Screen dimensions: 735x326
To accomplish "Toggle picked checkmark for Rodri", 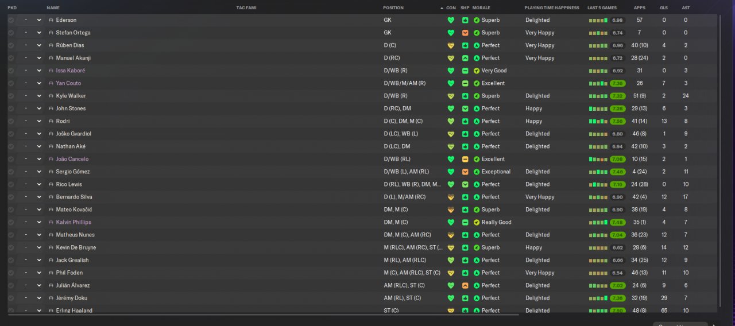I will point(11,121).
